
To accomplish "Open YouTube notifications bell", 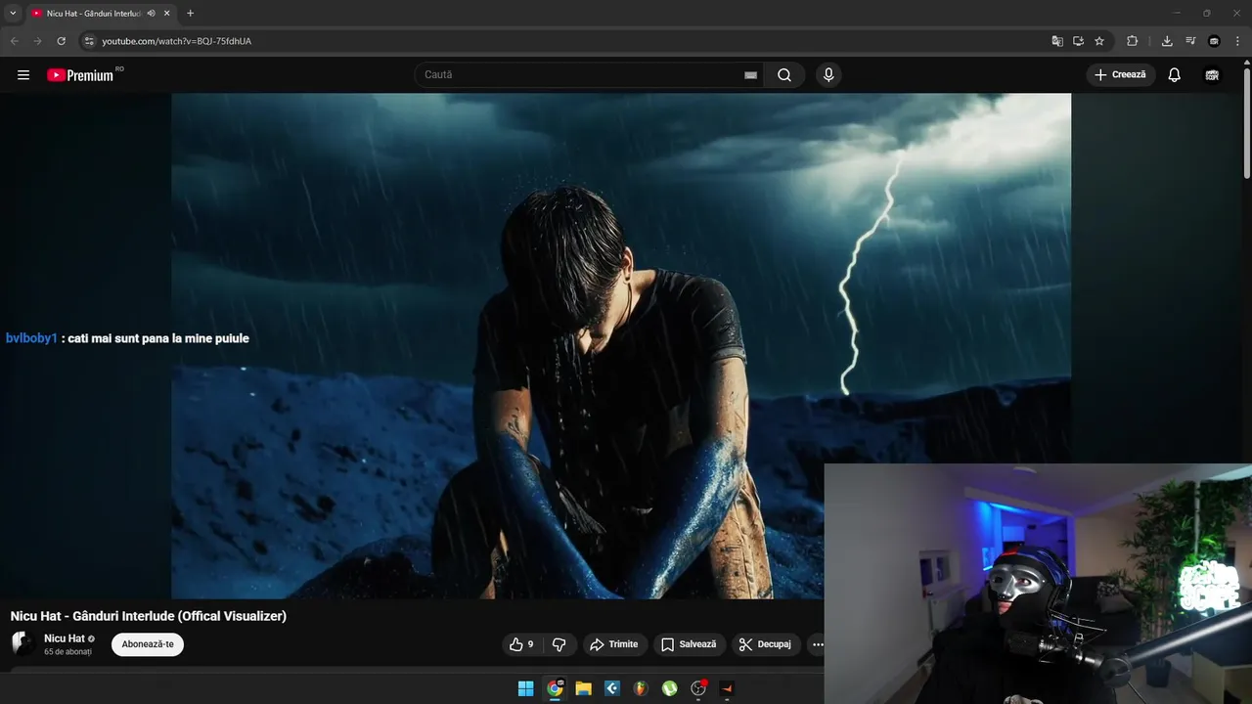I will pos(1175,75).
